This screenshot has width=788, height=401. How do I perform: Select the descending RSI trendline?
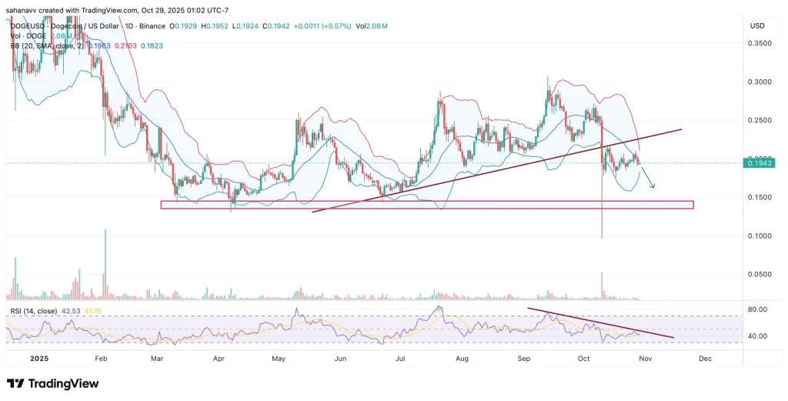pyautogui.click(x=600, y=323)
